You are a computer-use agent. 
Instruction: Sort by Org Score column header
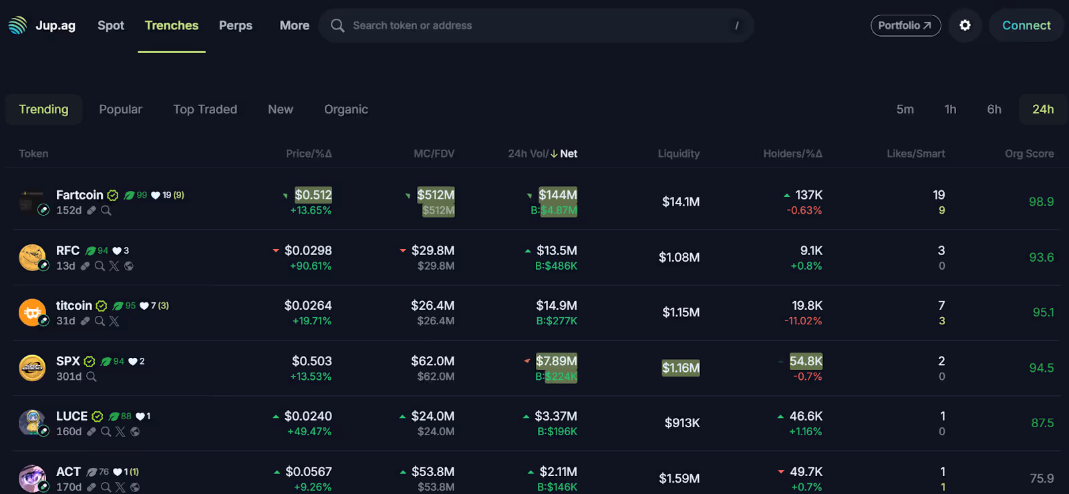[x=1030, y=154]
